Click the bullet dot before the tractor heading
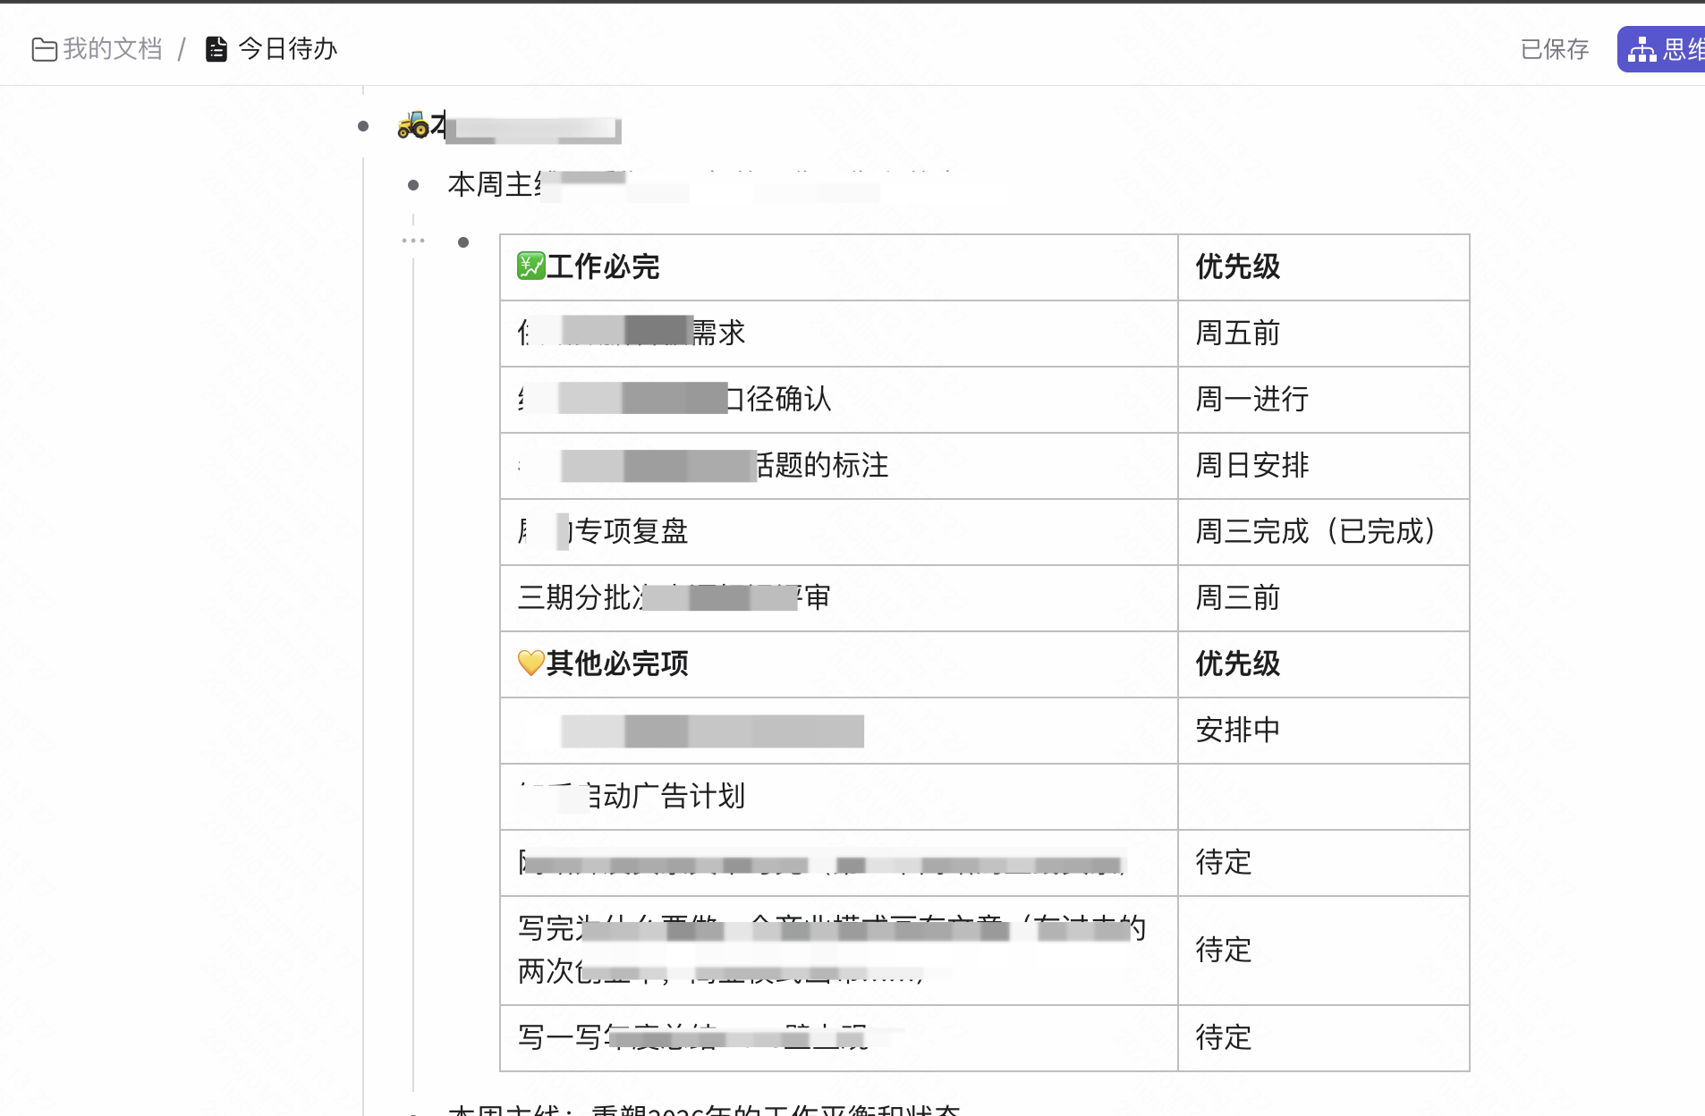Screen dimensions: 1705x1116 363,126
